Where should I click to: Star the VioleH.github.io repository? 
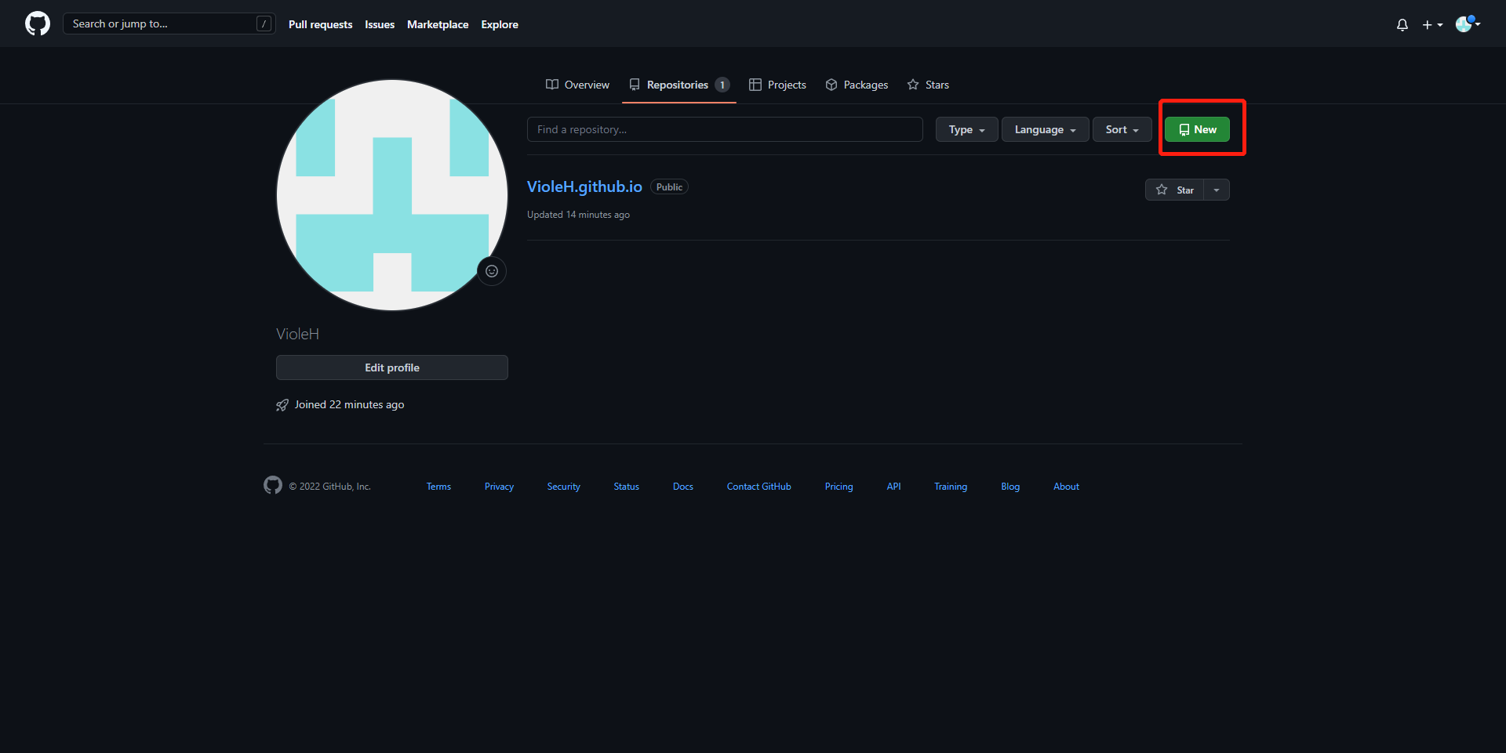click(1174, 190)
